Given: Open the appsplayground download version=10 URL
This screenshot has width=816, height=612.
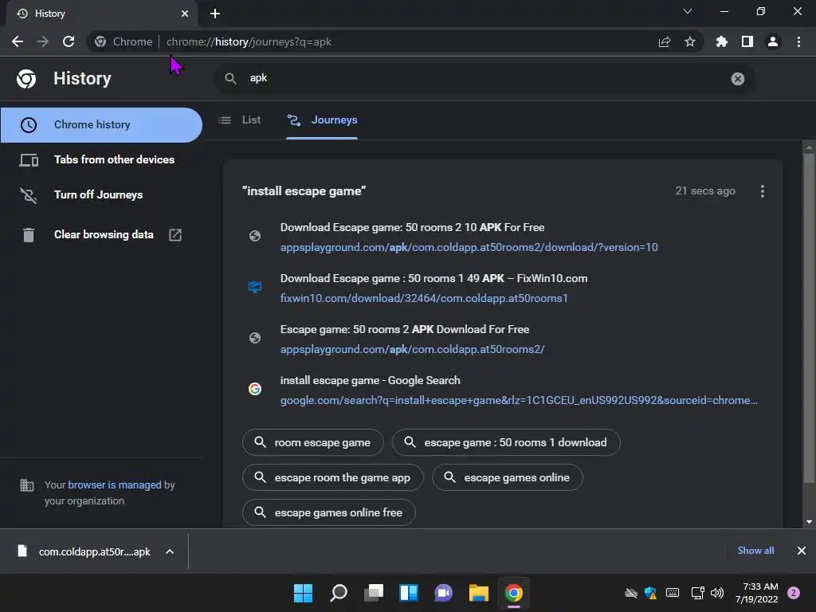Looking at the screenshot, I should point(469,247).
